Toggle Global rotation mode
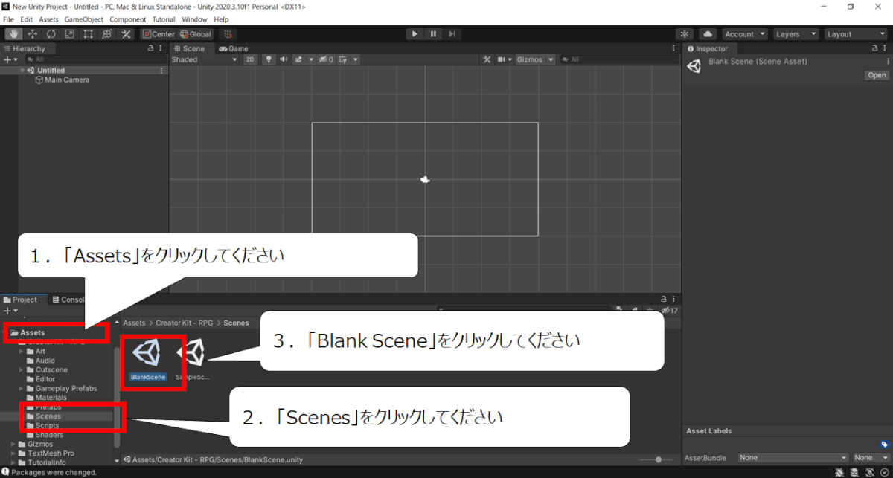Image resolution: width=893 pixels, height=478 pixels. coord(196,34)
